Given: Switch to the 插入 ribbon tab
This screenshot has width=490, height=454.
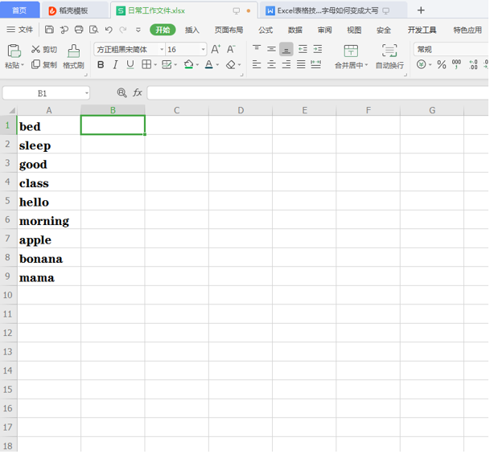Looking at the screenshot, I should tap(192, 30).
